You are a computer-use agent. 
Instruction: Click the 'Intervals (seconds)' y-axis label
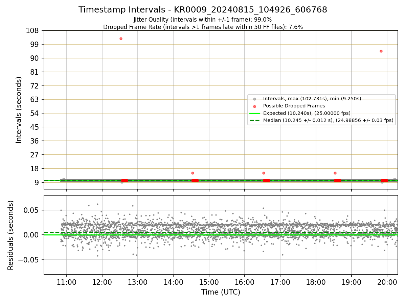tap(19, 110)
